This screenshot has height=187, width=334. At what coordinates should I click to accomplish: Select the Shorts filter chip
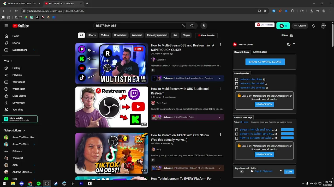click(92, 35)
